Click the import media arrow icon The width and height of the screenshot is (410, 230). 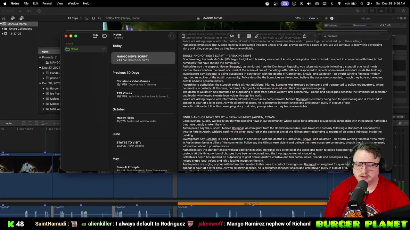point(20,11)
